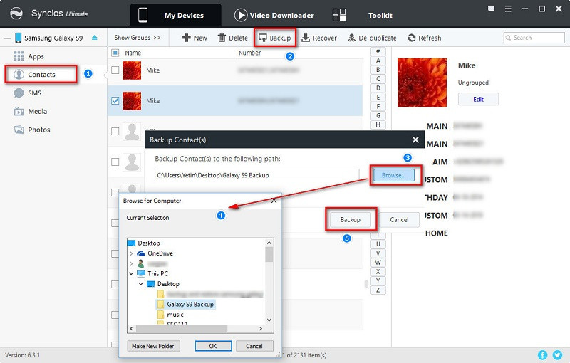Check the first Mike contact checkbox
Screen dimensions: 570x363
tap(115, 70)
